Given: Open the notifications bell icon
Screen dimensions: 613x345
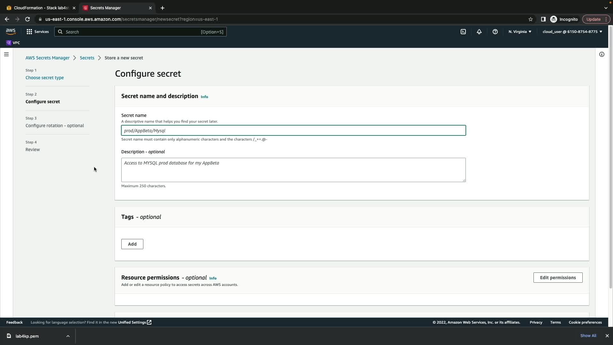Looking at the screenshot, I should tap(479, 32).
